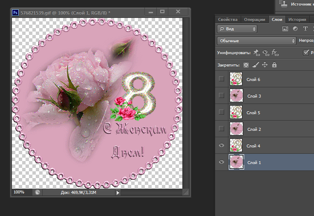Viewport: 314px width, 216px height.
Task: Click the unify layer visibility icon
Action: (265, 52)
